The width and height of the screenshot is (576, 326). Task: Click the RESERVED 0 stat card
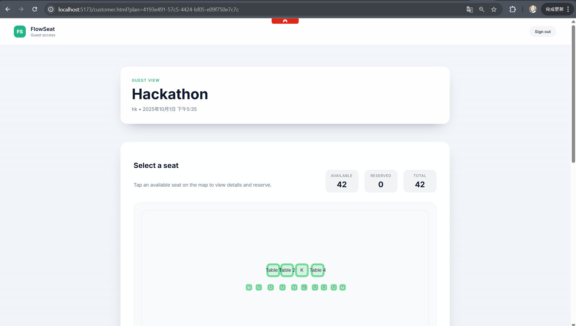point(381,181)
